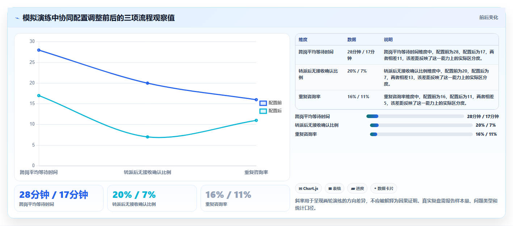513x226 pixels.
Task: Click the Chart.js tag
Action: (x=308, y=188)
